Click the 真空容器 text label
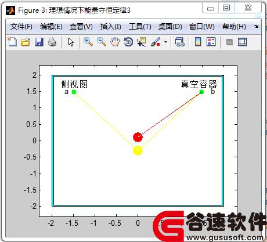Viewport: 267px width, 242px height. (199, 84)
